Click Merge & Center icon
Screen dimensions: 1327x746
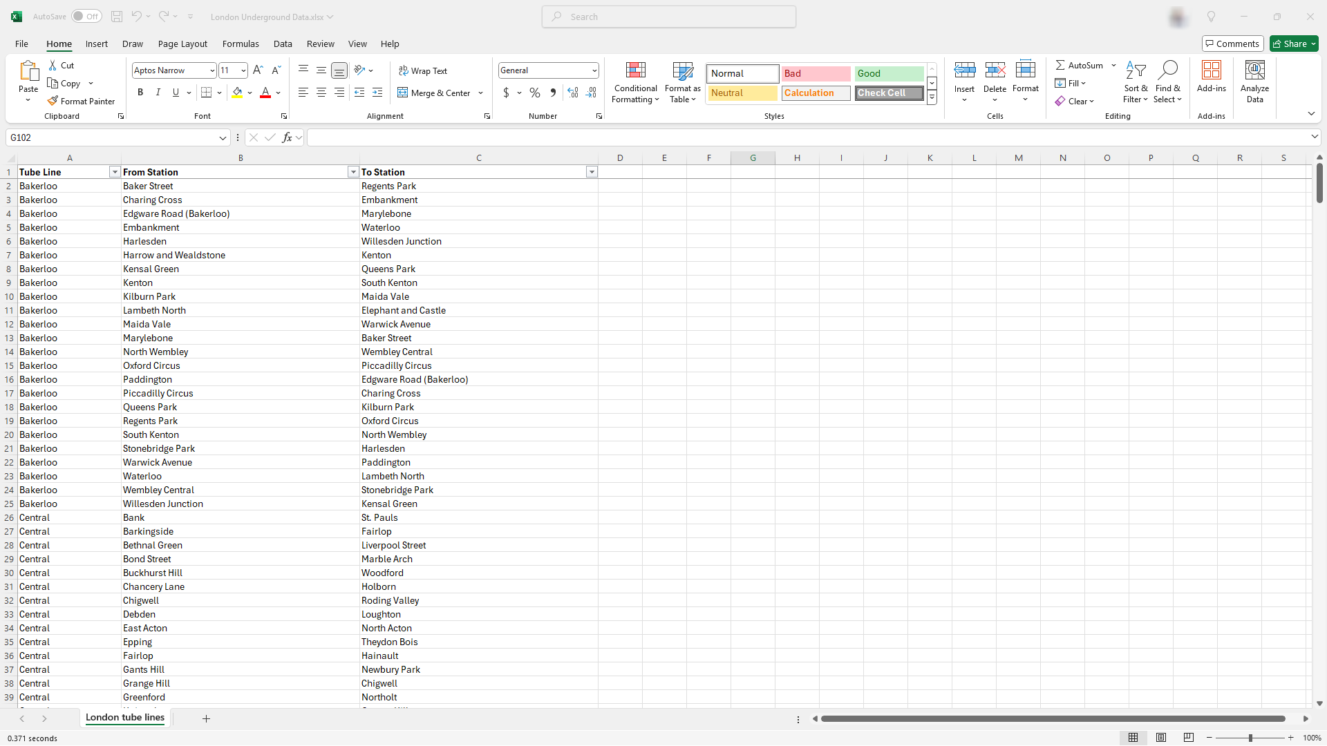point(403,93)
